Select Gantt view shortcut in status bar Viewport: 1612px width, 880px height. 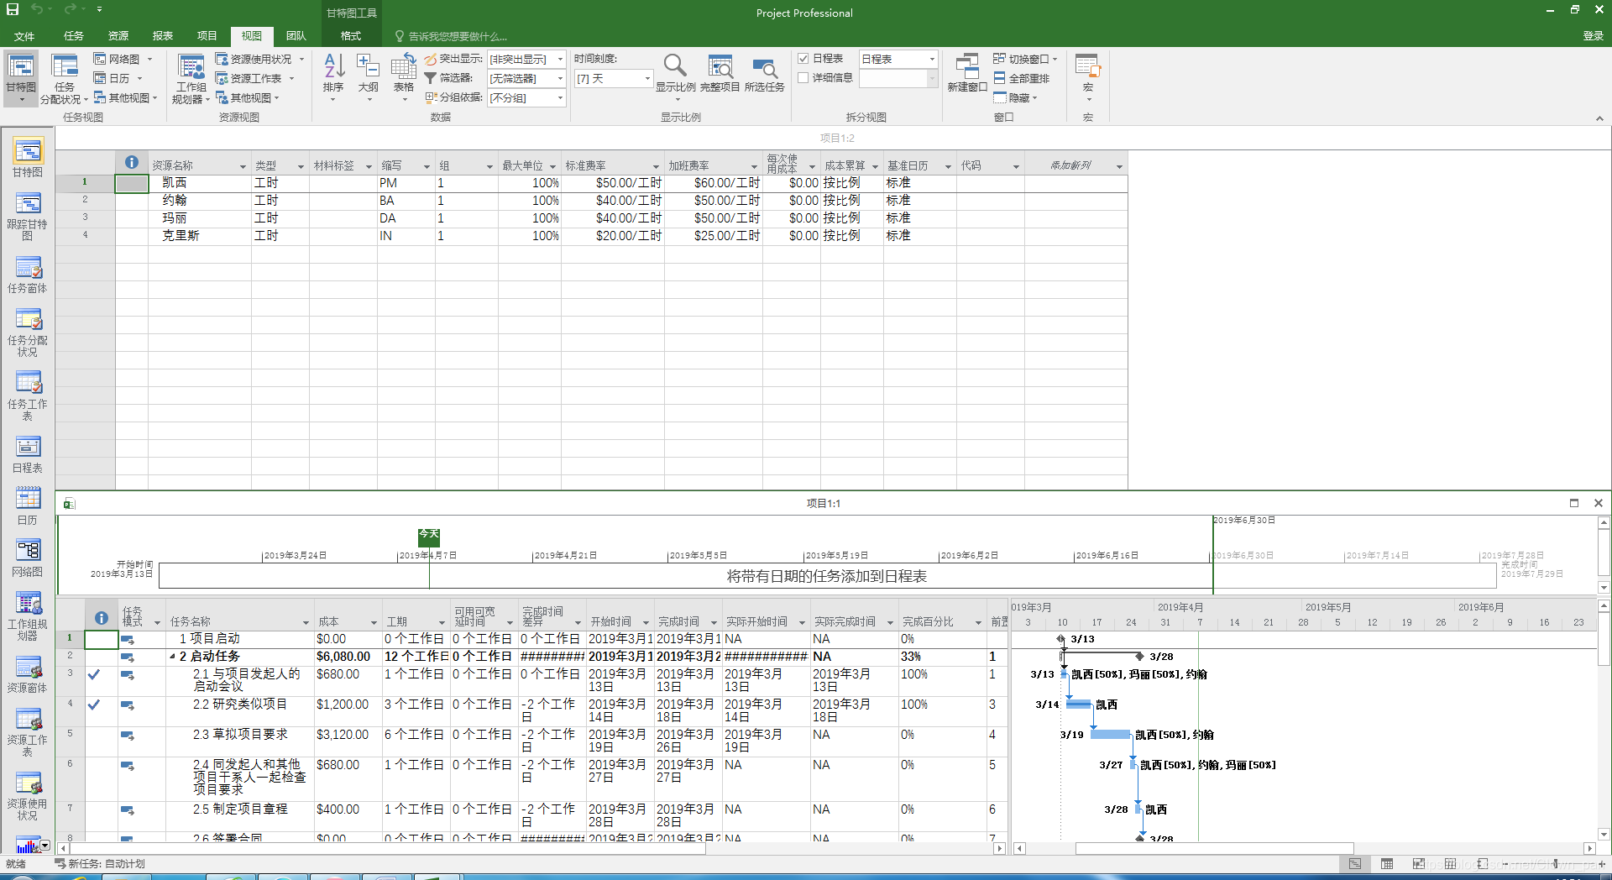click(1355, 864)
